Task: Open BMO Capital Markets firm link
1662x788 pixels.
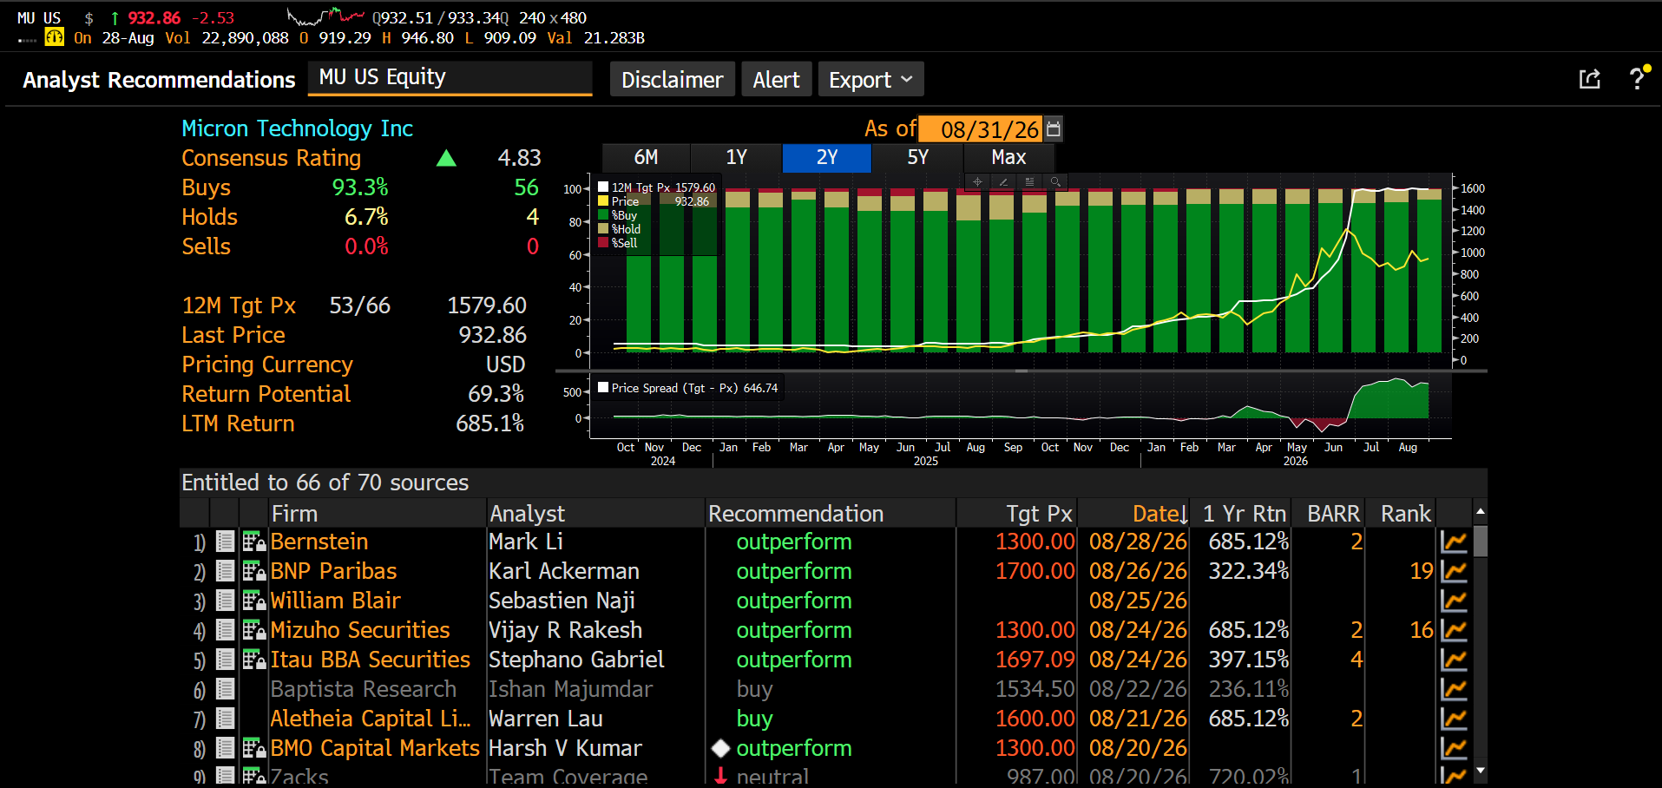Action: click(375, 748)
